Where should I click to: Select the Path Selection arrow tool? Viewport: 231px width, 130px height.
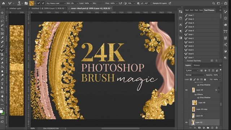pos(2,88)
